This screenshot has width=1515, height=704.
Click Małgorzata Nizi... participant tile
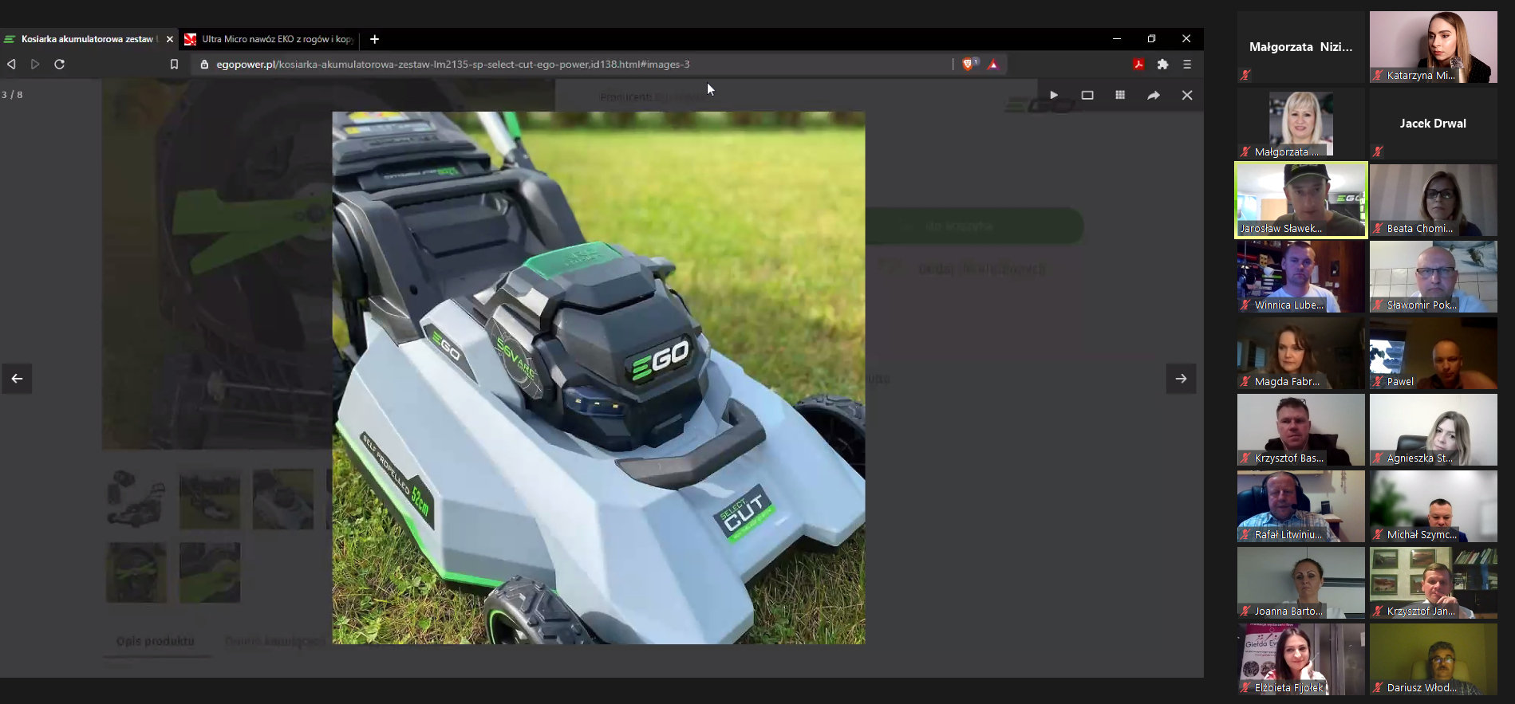(1300, 47)
